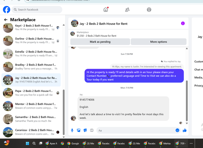Click Mark as pending button
203x148 pixels.
click(100, 42)
